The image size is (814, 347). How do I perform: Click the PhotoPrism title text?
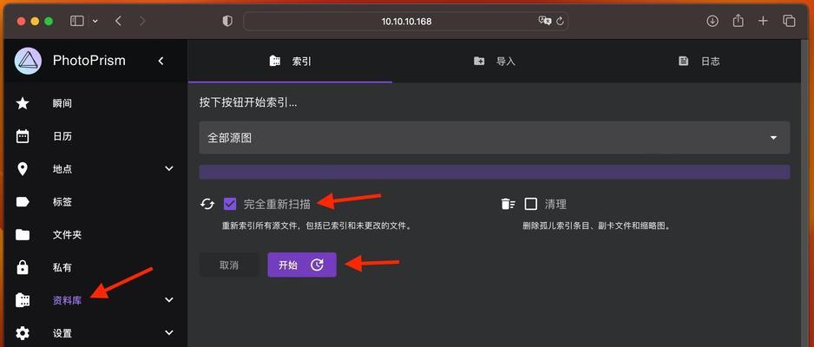click(89, 61)
